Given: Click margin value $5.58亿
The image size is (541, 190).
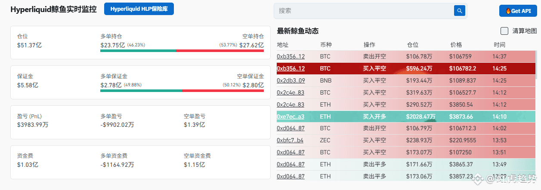Looking at the screenshot, I should point(28,85).
